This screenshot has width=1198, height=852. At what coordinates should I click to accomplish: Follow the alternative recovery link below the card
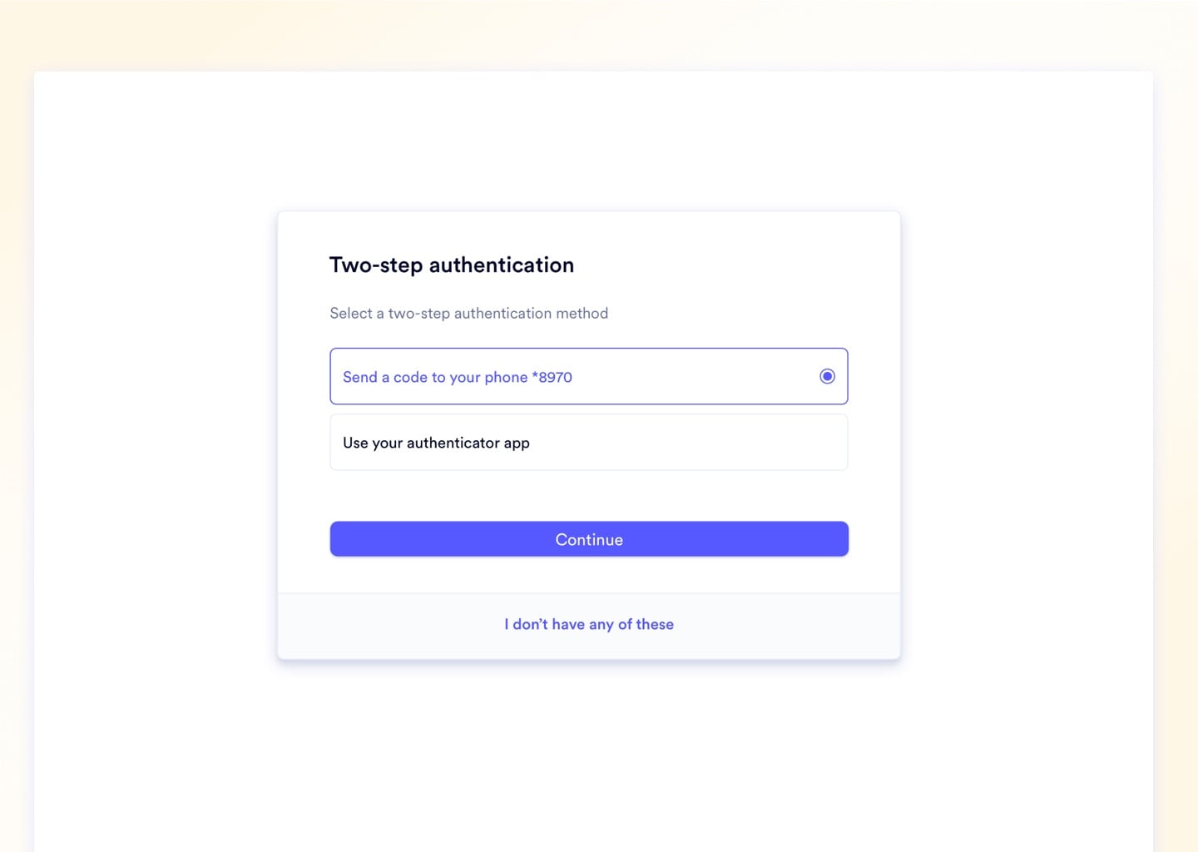tap(588, 624)
